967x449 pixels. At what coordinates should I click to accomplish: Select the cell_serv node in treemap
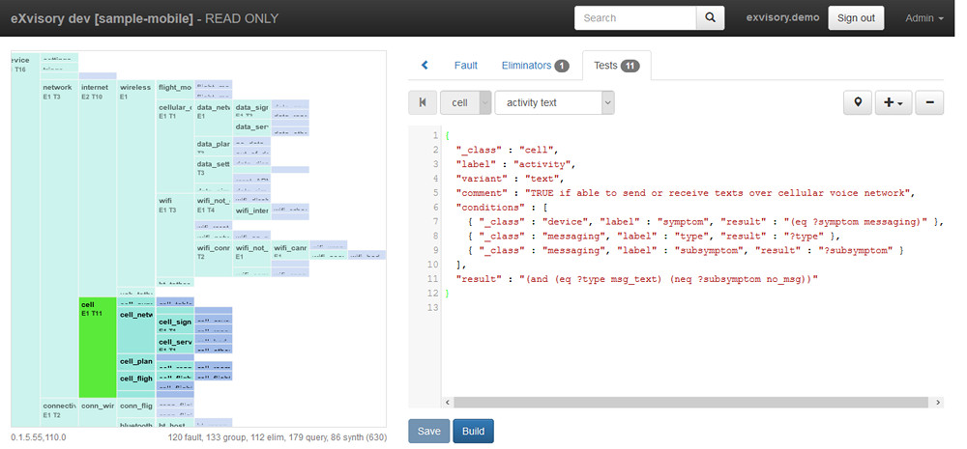175,344
